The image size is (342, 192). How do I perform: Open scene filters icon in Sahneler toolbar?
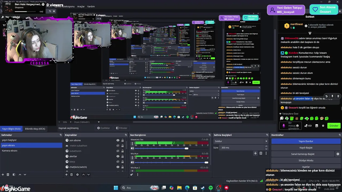tap(14, 174)
